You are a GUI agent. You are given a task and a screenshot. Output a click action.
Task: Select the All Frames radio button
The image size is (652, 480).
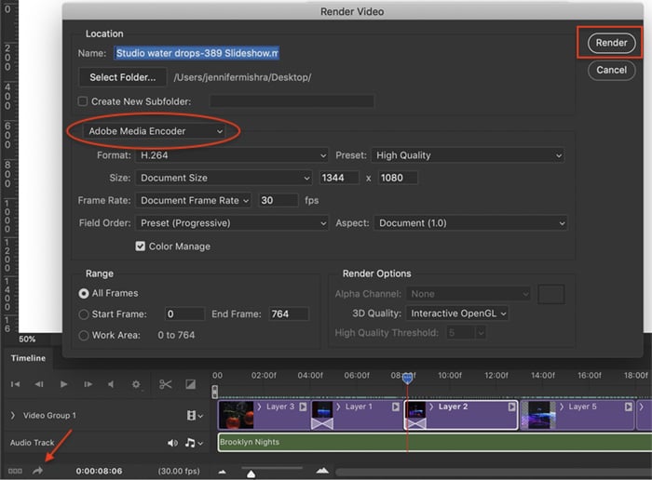coord(84,294)
